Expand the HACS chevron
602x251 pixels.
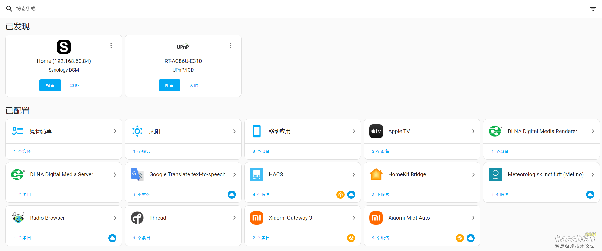354,175
